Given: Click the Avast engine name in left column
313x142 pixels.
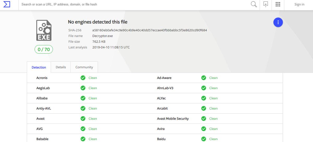Looking at the screenshot, I should 40,119.
